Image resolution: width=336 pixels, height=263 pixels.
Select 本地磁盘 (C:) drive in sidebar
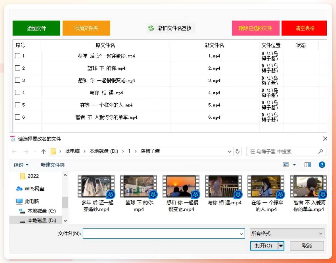(38, 211)
